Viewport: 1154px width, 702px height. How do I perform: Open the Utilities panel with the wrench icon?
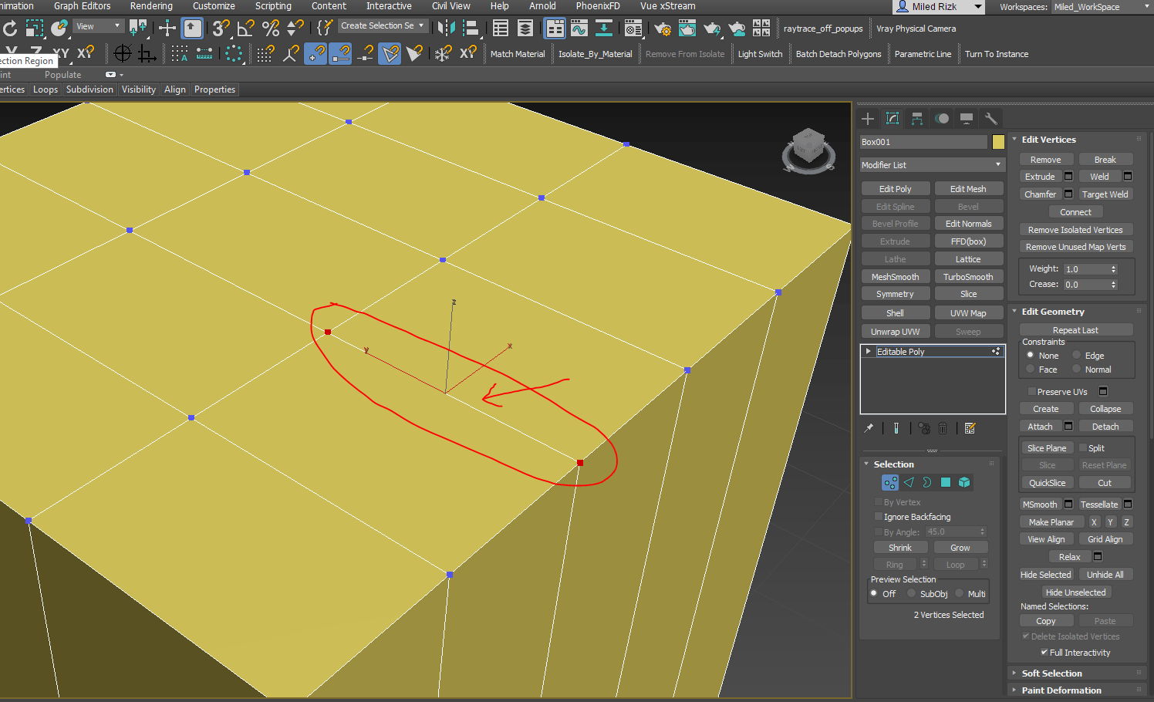coord(991,118)
